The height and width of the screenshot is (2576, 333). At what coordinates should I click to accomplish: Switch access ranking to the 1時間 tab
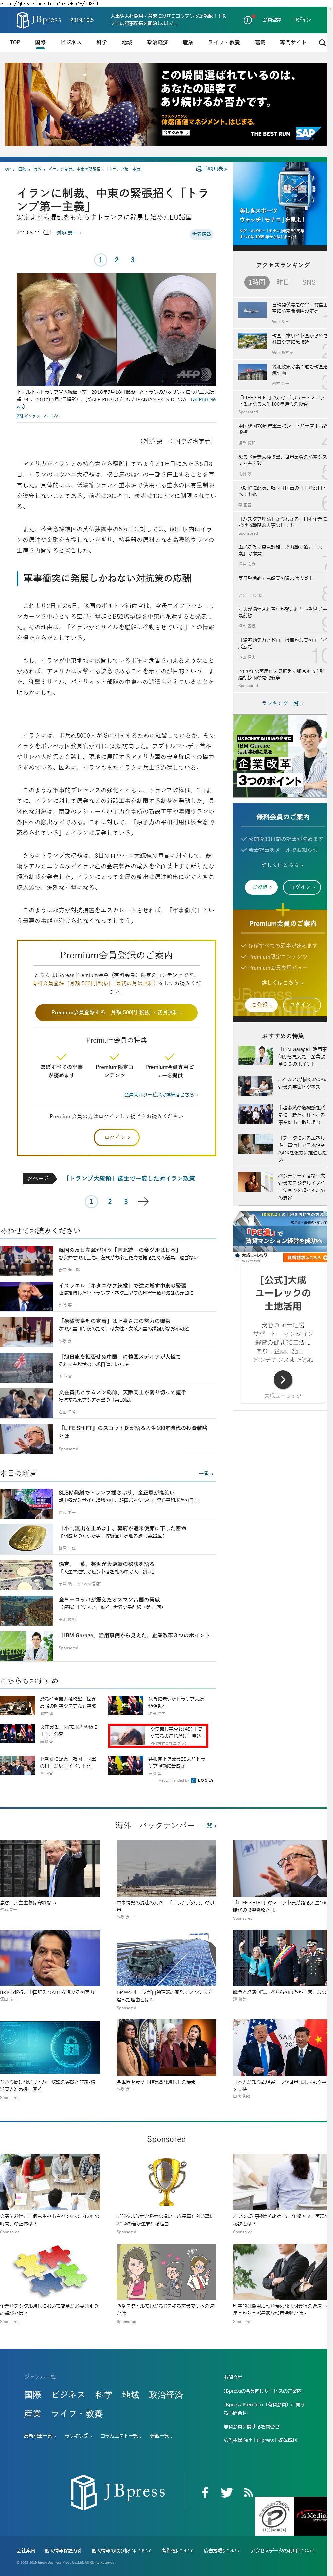tap(257, 282)
